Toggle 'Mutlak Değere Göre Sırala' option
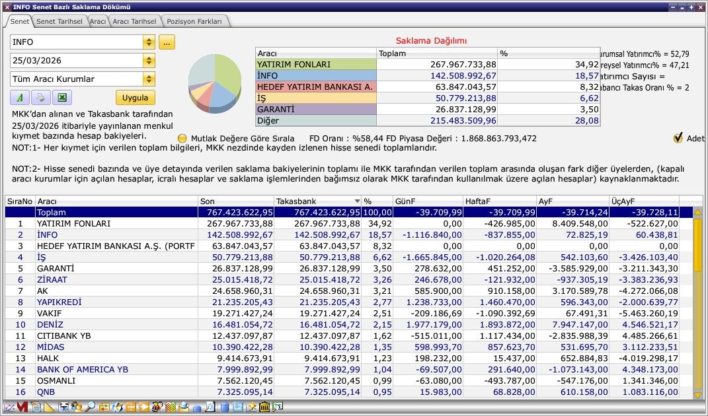The width and height of the screenshot is (708, 416). coord(183,139)
